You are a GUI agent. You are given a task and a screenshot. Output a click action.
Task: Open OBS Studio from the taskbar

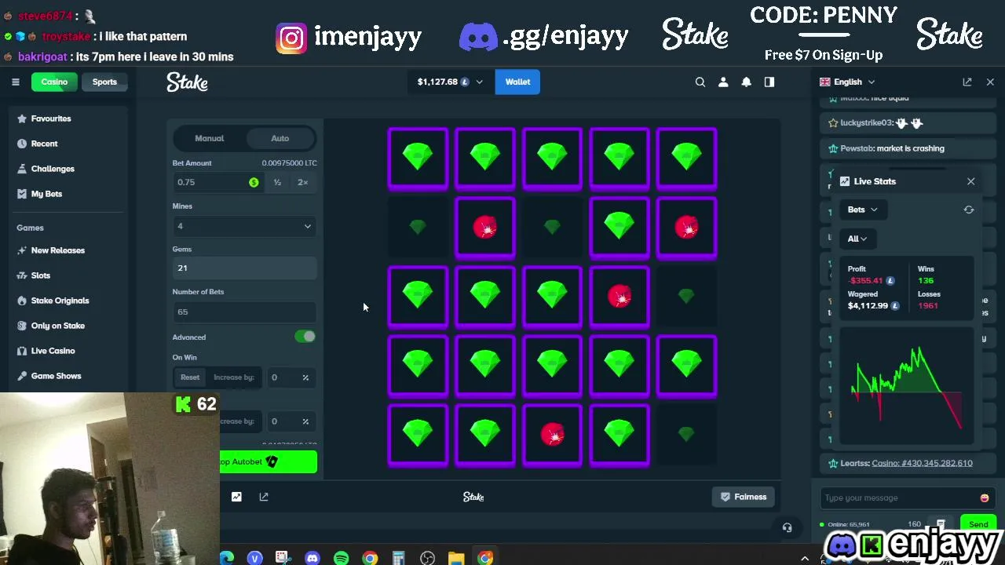pyautogui.click(x=427, y=558)
